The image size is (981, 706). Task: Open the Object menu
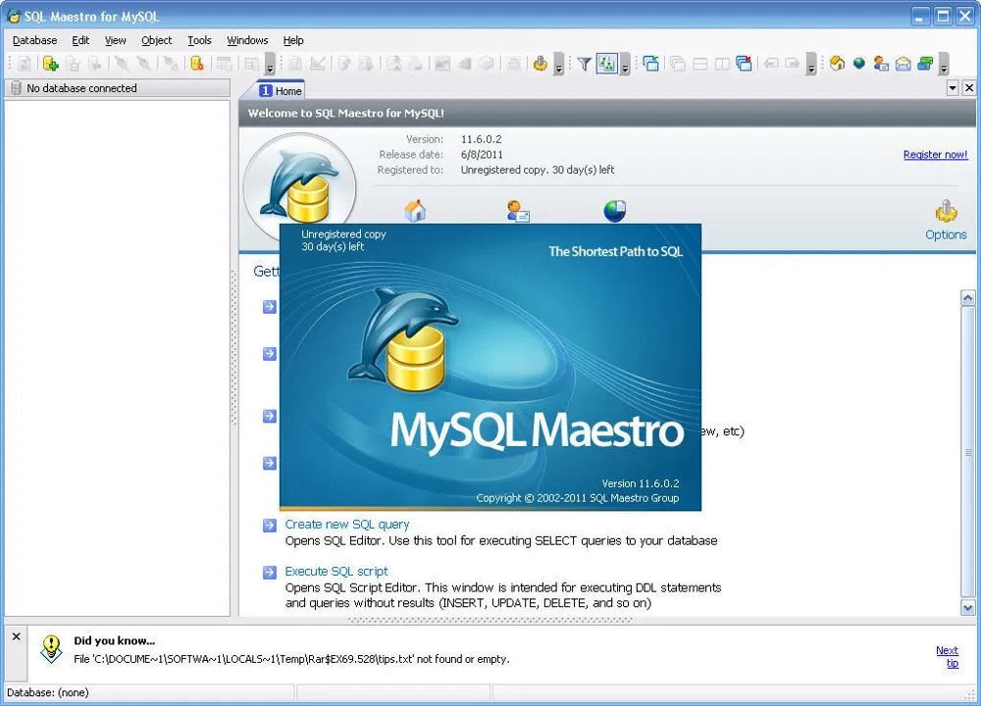click(x=156, y=40)
